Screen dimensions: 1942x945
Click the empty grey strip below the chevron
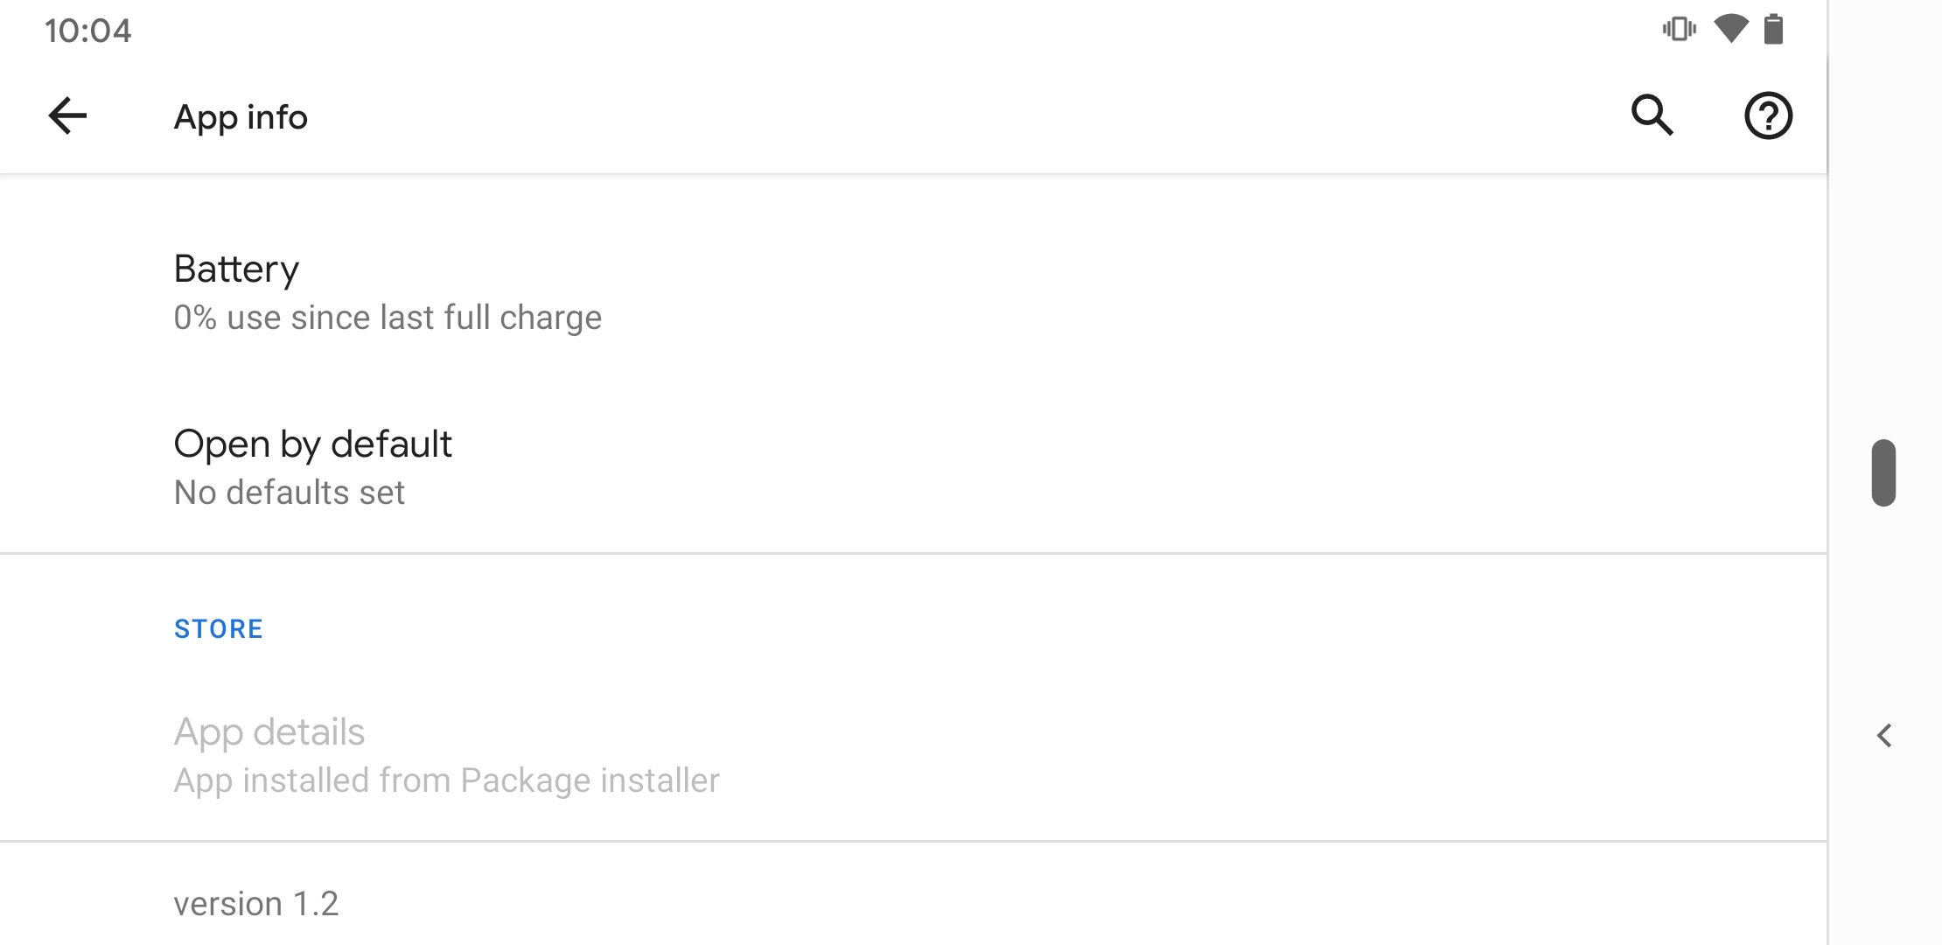[x=1884, y=849]
